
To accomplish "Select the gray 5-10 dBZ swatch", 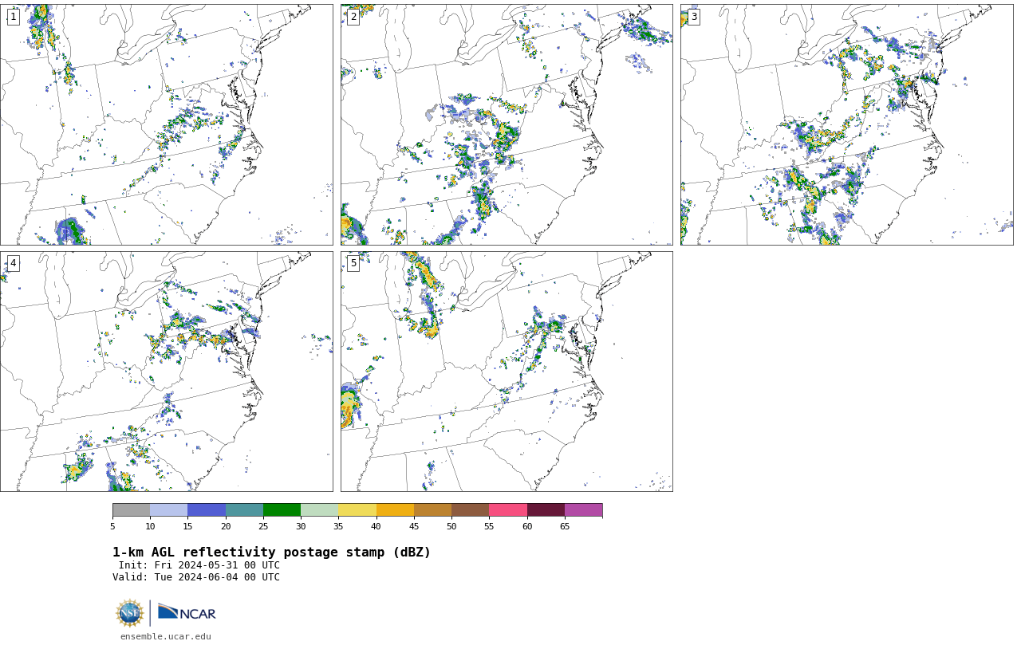I will point(131,510).
